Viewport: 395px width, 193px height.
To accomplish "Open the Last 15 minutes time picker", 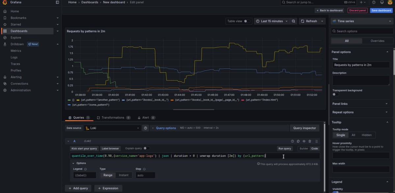I will coord(272,21).
